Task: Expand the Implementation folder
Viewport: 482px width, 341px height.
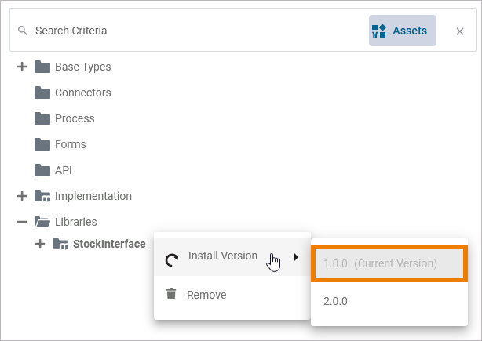Action: [x=22, y=196]
